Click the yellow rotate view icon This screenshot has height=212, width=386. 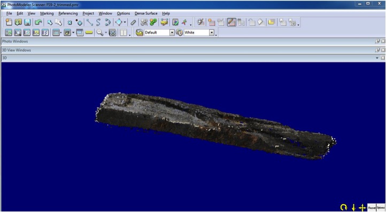344,207
